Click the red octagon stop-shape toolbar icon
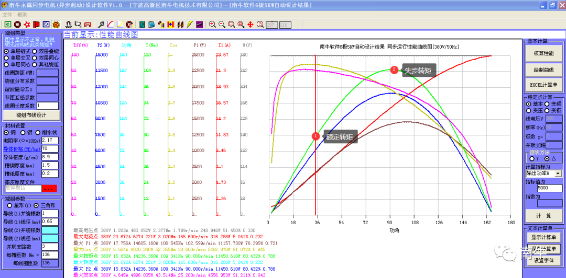The width and height of the screenshot is (566, 278). (129, 25)
